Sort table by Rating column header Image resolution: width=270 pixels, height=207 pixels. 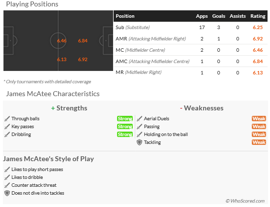[x=258, y=16]
